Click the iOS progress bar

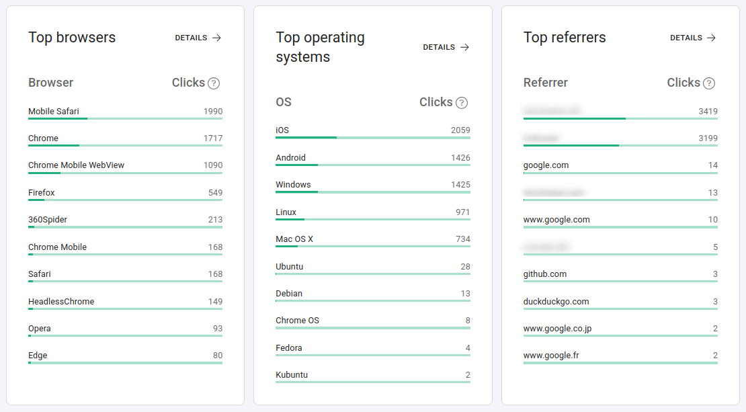click(x=372, y=138)
